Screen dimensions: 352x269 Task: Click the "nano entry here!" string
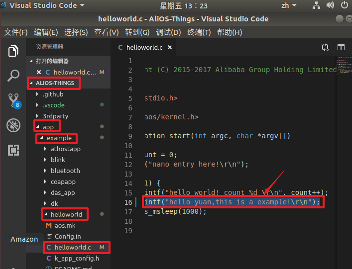(x=195, y=165)
